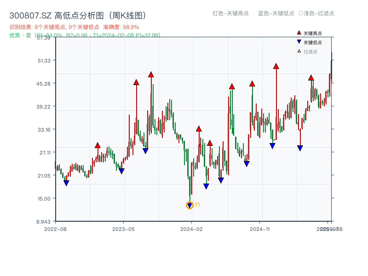368x276 pixels.
Task: Click the first blue low marker after 2022-08
Action: coord(66,183)
